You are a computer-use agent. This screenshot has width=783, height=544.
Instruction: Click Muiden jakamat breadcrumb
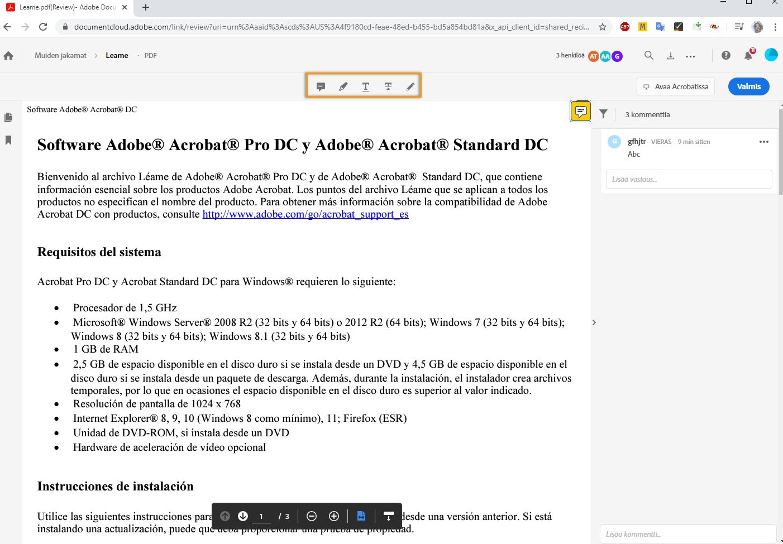coord(60,55)
